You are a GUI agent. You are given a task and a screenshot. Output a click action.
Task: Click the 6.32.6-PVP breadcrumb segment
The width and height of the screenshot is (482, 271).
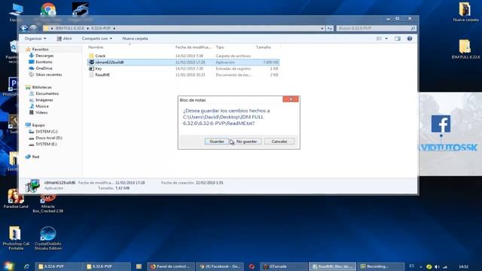coord(101,29)
